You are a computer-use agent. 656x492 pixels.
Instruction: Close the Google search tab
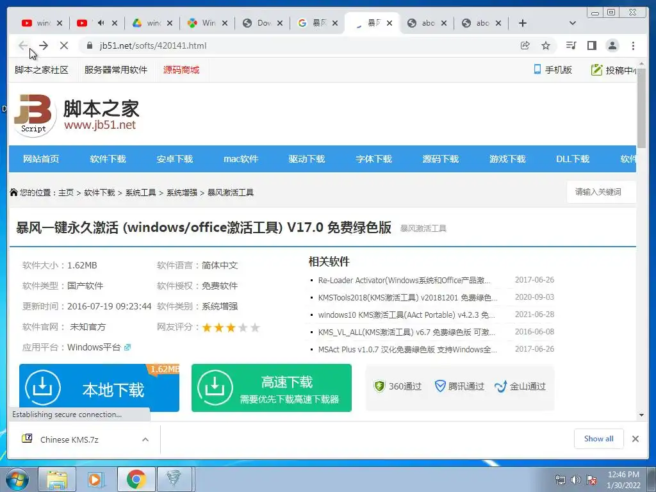[334, 23]
